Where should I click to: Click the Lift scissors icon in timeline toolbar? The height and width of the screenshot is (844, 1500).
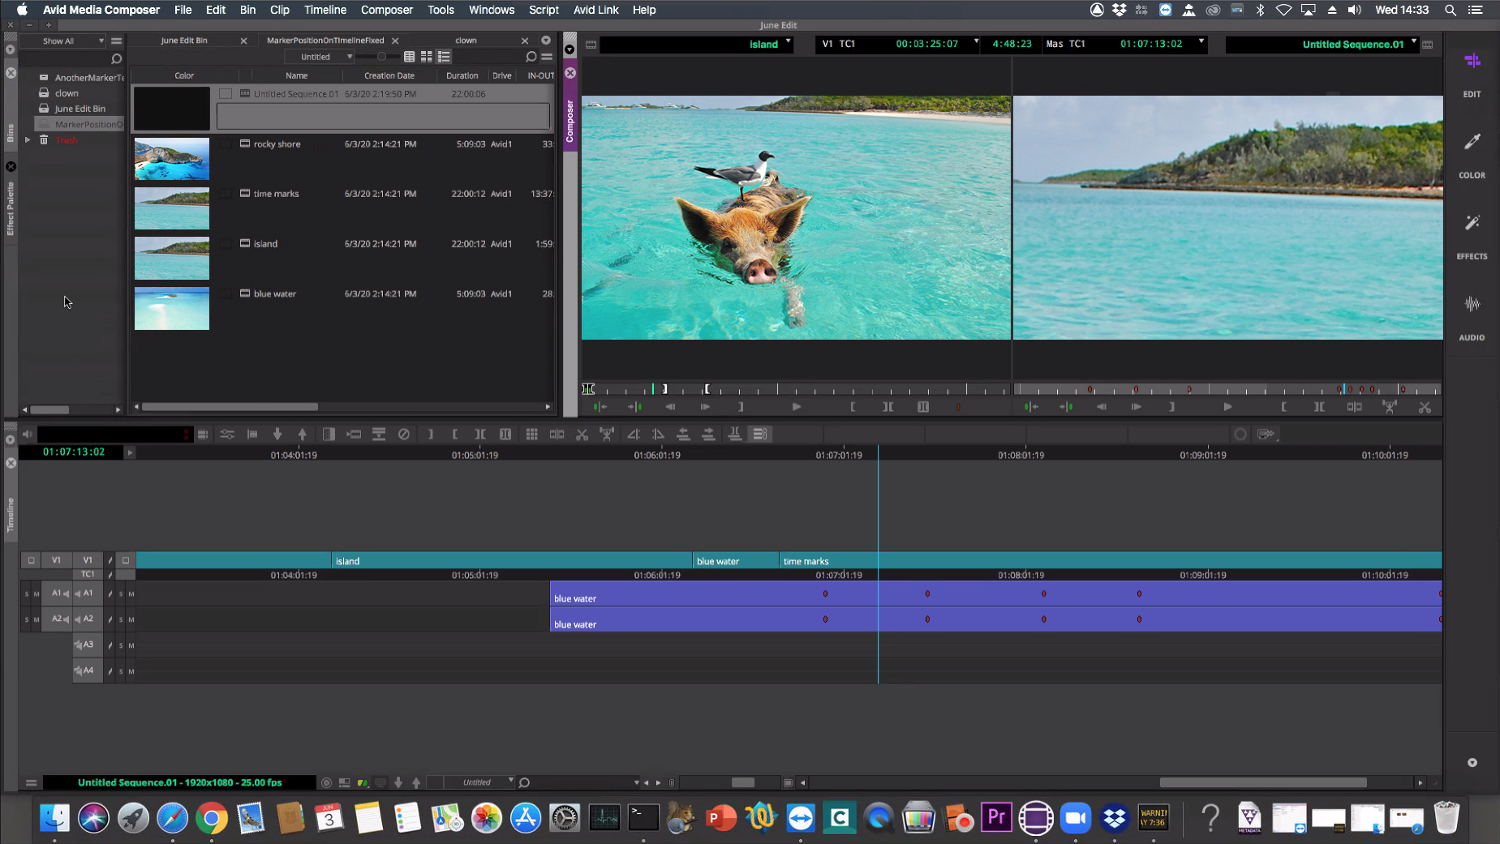[582, 435]
